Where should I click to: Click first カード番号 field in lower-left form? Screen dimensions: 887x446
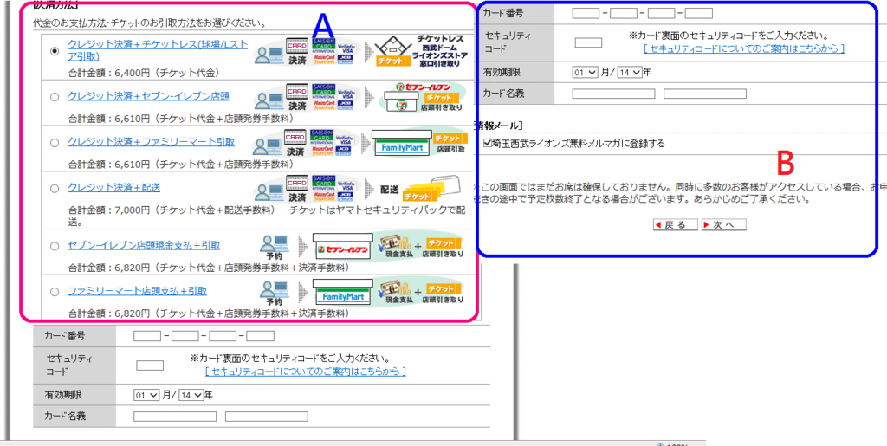click(147, 336)
